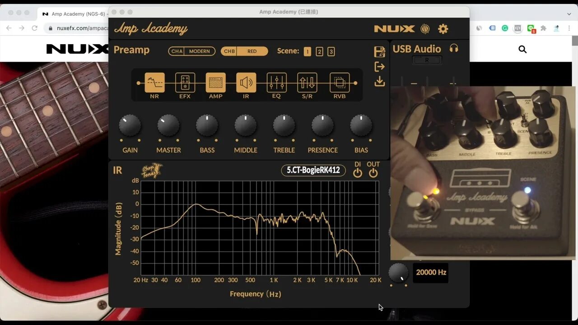Select the EFX pedal block
The height and width of the screenshot is (325, 578).
tap(185, 83)
